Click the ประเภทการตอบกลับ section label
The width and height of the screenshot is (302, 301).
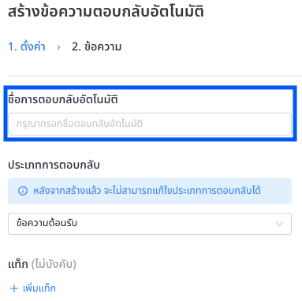tap(54, 165)
